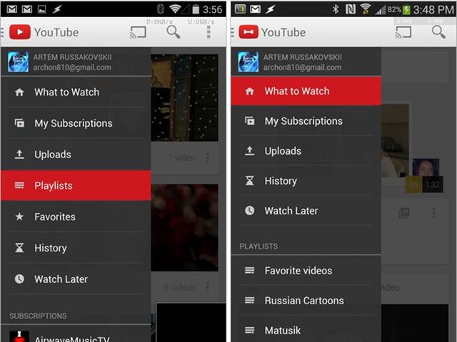Open overflow menu in left header
The image size is (457, 342).
tap(209, 32)
